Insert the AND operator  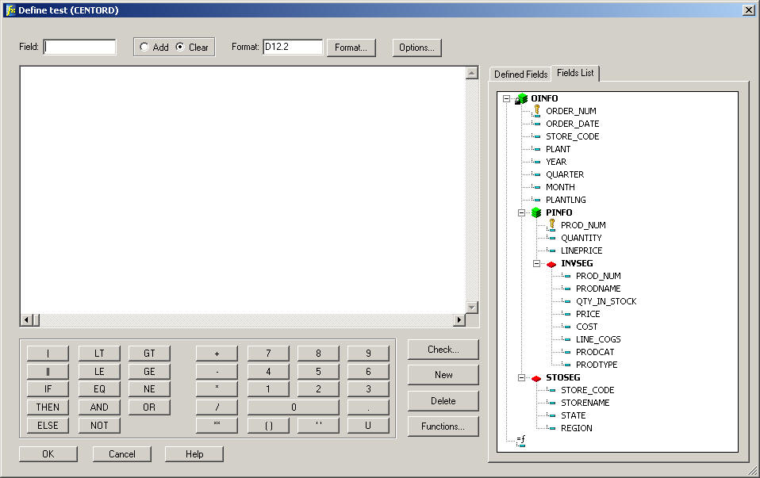(99, 407)
